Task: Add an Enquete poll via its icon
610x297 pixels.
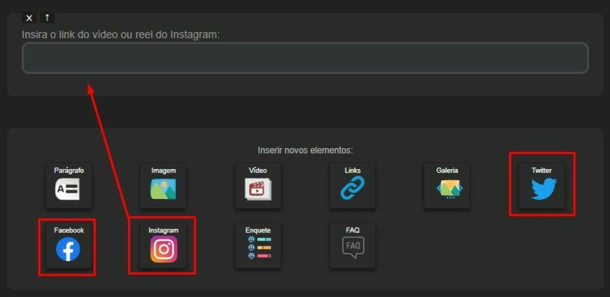Action: (258, 249)
